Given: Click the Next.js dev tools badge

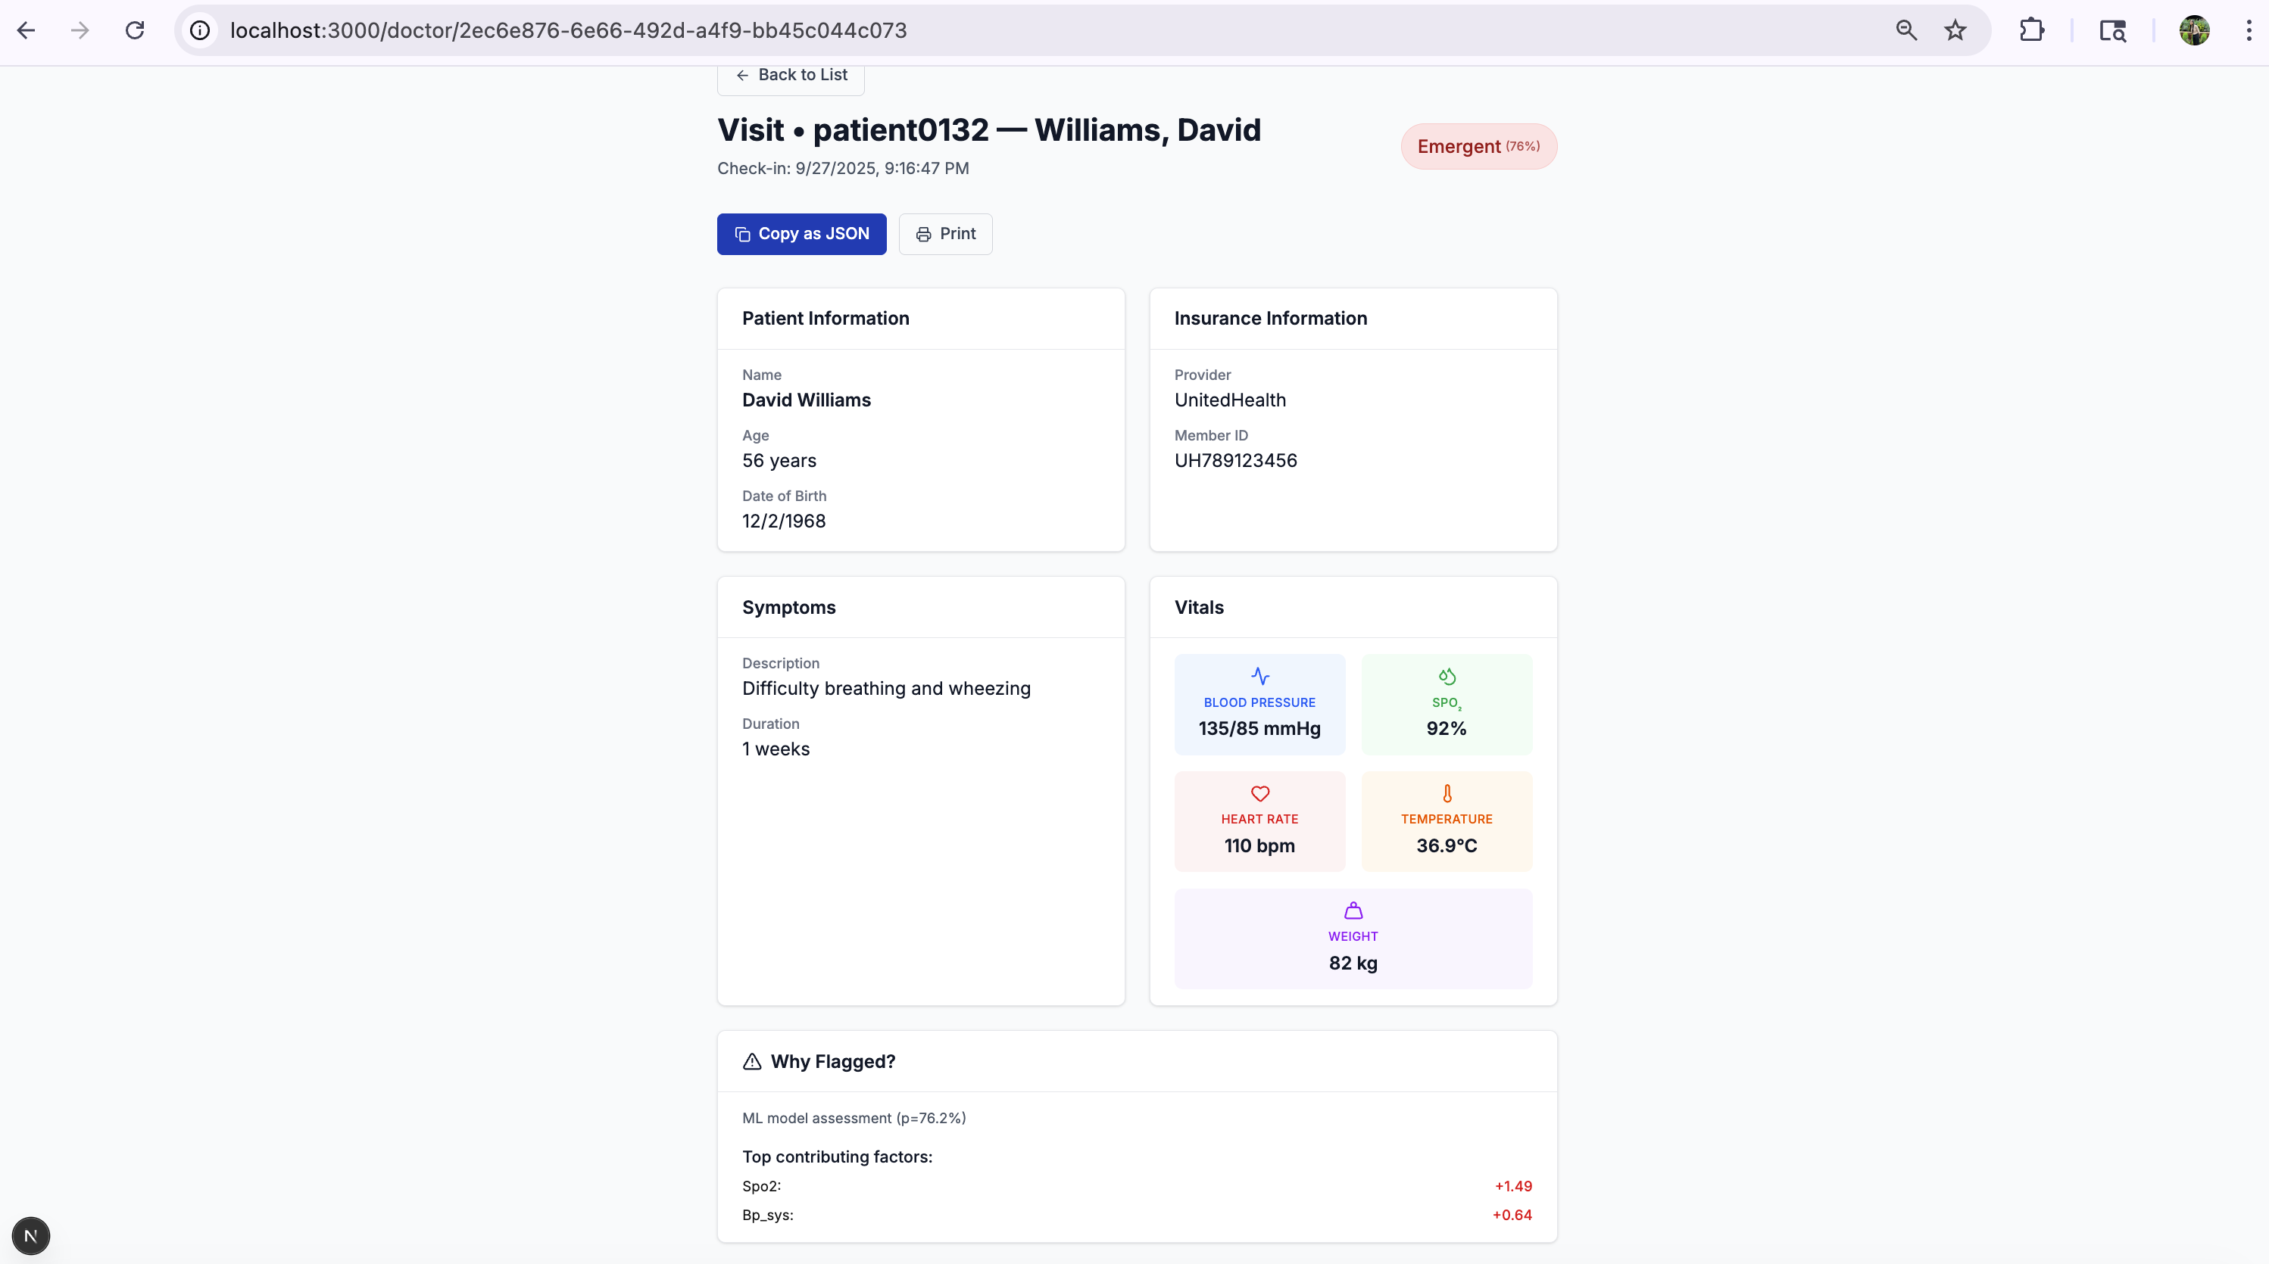Looking at the screenshot, I should (x=31, y=1236).
